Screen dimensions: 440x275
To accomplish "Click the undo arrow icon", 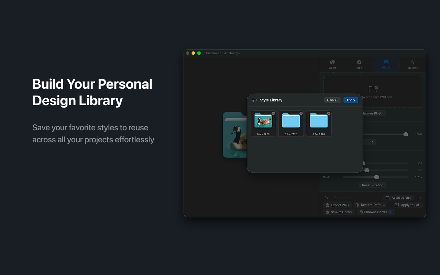I will pos(327,198).
